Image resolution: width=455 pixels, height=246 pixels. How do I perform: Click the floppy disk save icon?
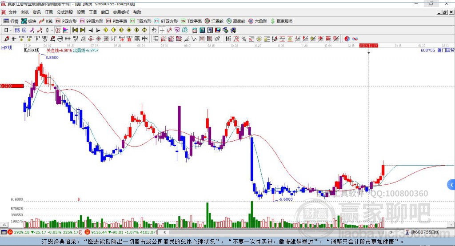[218, 30]
